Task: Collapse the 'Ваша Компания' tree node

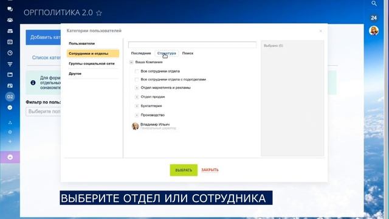Action: tap(131, 62)
